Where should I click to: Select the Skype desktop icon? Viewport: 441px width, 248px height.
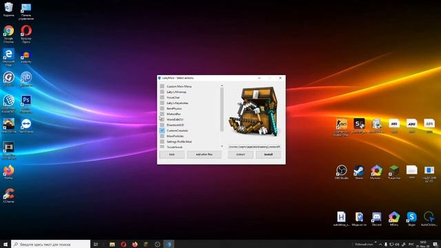tap(411, 219)
